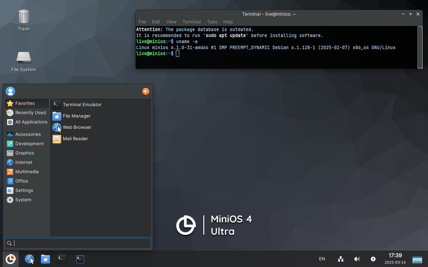Open the Office category
Image resolution: width=428 pixels, height=267 pixels.
(x=27, y=181)
